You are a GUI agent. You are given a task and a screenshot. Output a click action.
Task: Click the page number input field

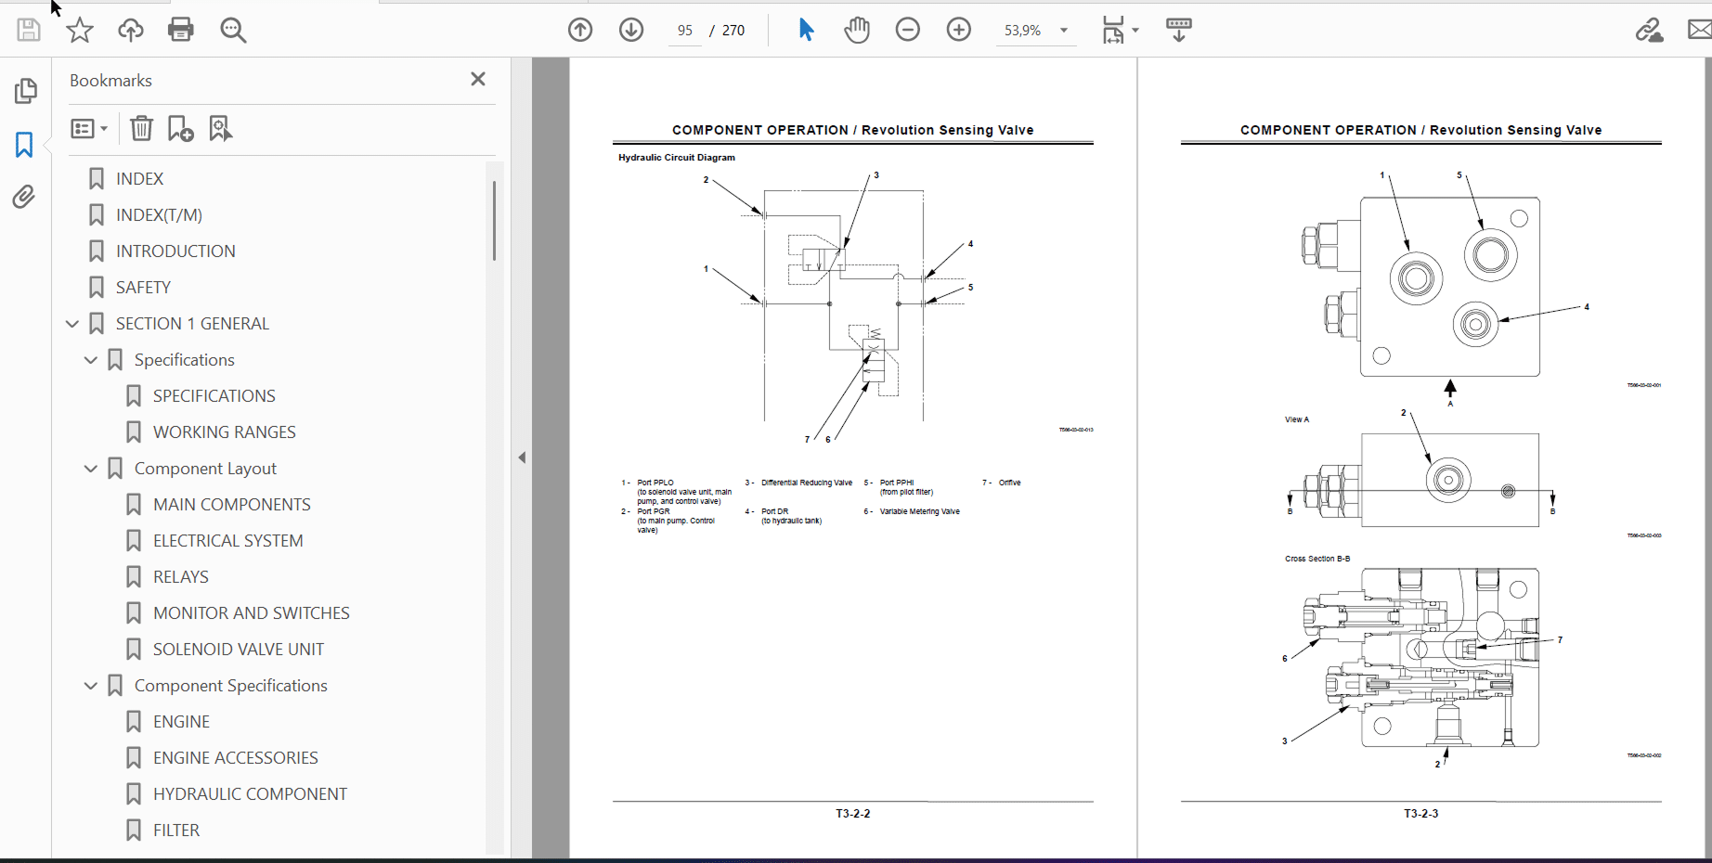coord(684,30)
